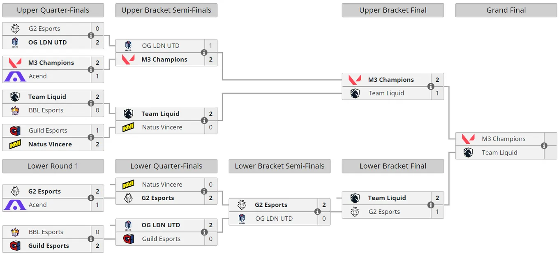
Task: Select the Grand Final header
Action: (506, 10)
